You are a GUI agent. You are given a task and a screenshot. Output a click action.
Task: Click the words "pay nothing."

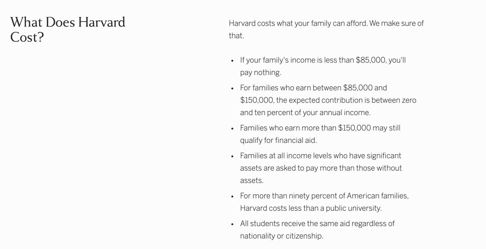[x=261, y=72]
